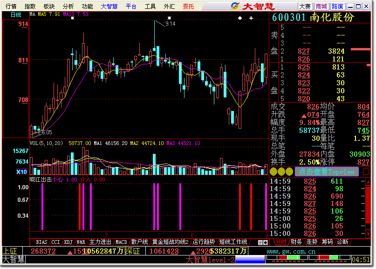Viewport: 376px width, 269px height.
Task: Click the first yellow circle indicator
Action: [273, 172]
